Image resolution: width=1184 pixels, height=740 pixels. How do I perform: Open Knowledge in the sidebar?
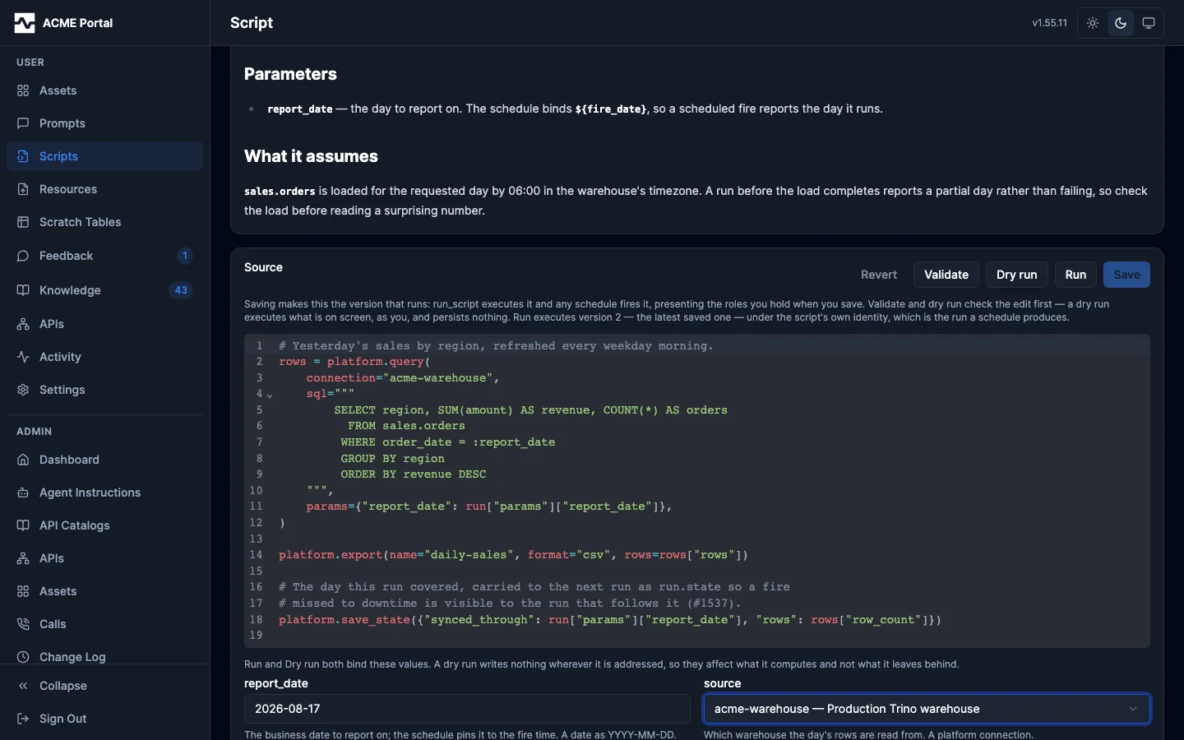pos(104,290)
